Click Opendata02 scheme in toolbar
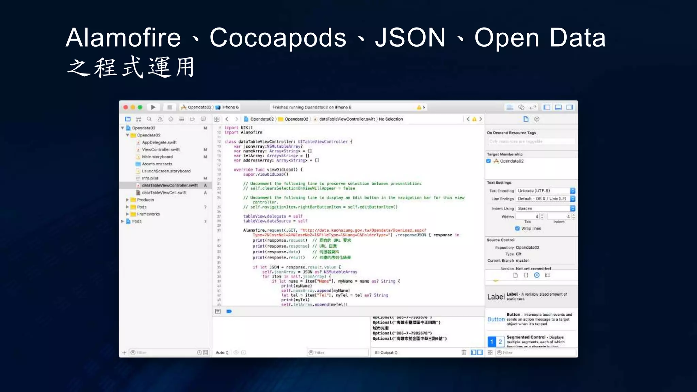 196,107
